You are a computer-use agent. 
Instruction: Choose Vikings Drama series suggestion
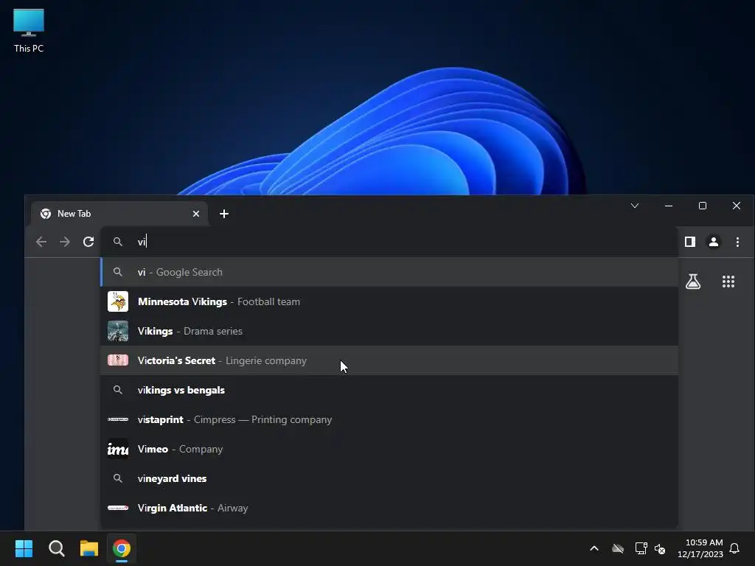[389, 331]
